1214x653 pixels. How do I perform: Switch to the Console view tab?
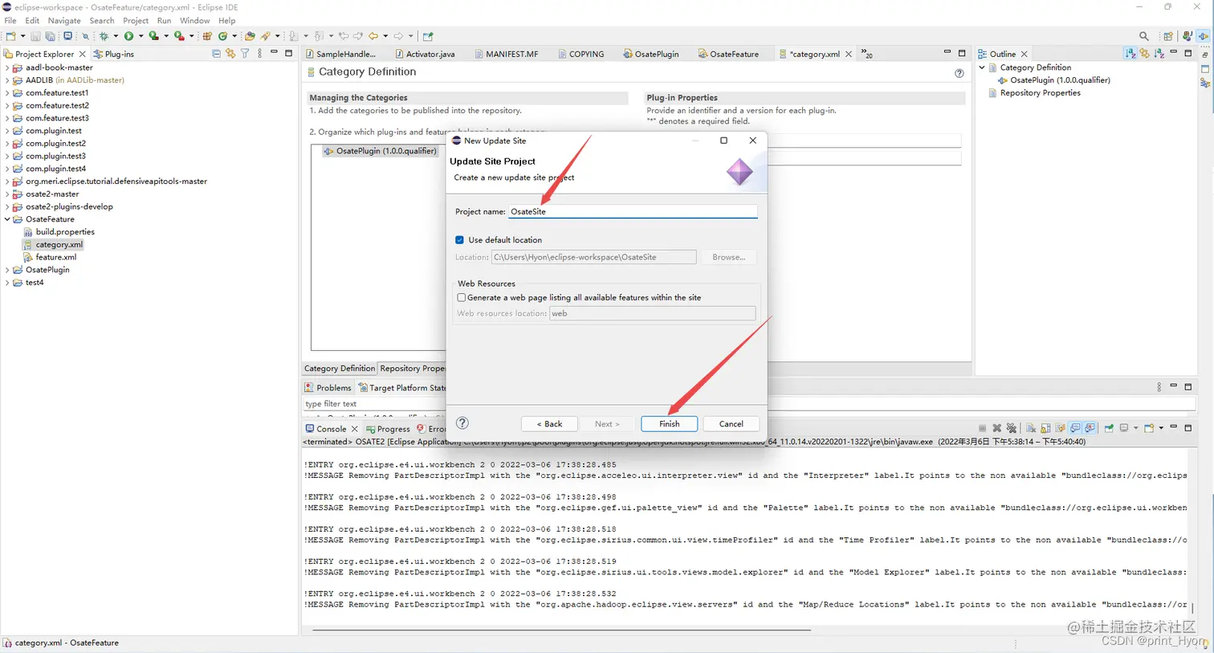(332, 429)
